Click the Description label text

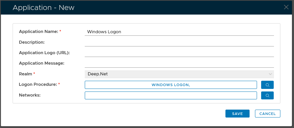32,42
